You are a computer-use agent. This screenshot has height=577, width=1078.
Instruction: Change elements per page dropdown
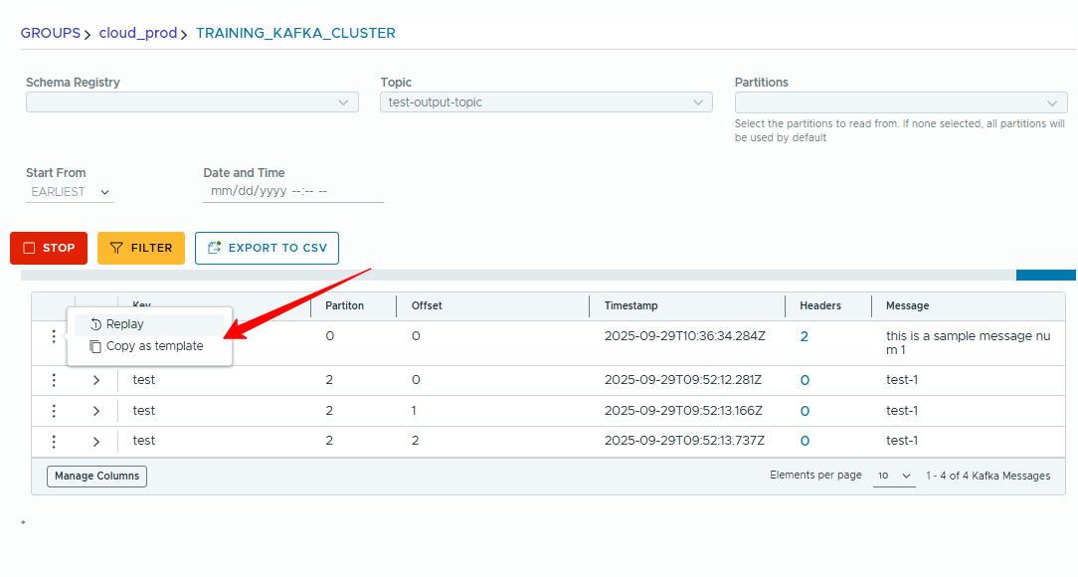coord(894,477)
